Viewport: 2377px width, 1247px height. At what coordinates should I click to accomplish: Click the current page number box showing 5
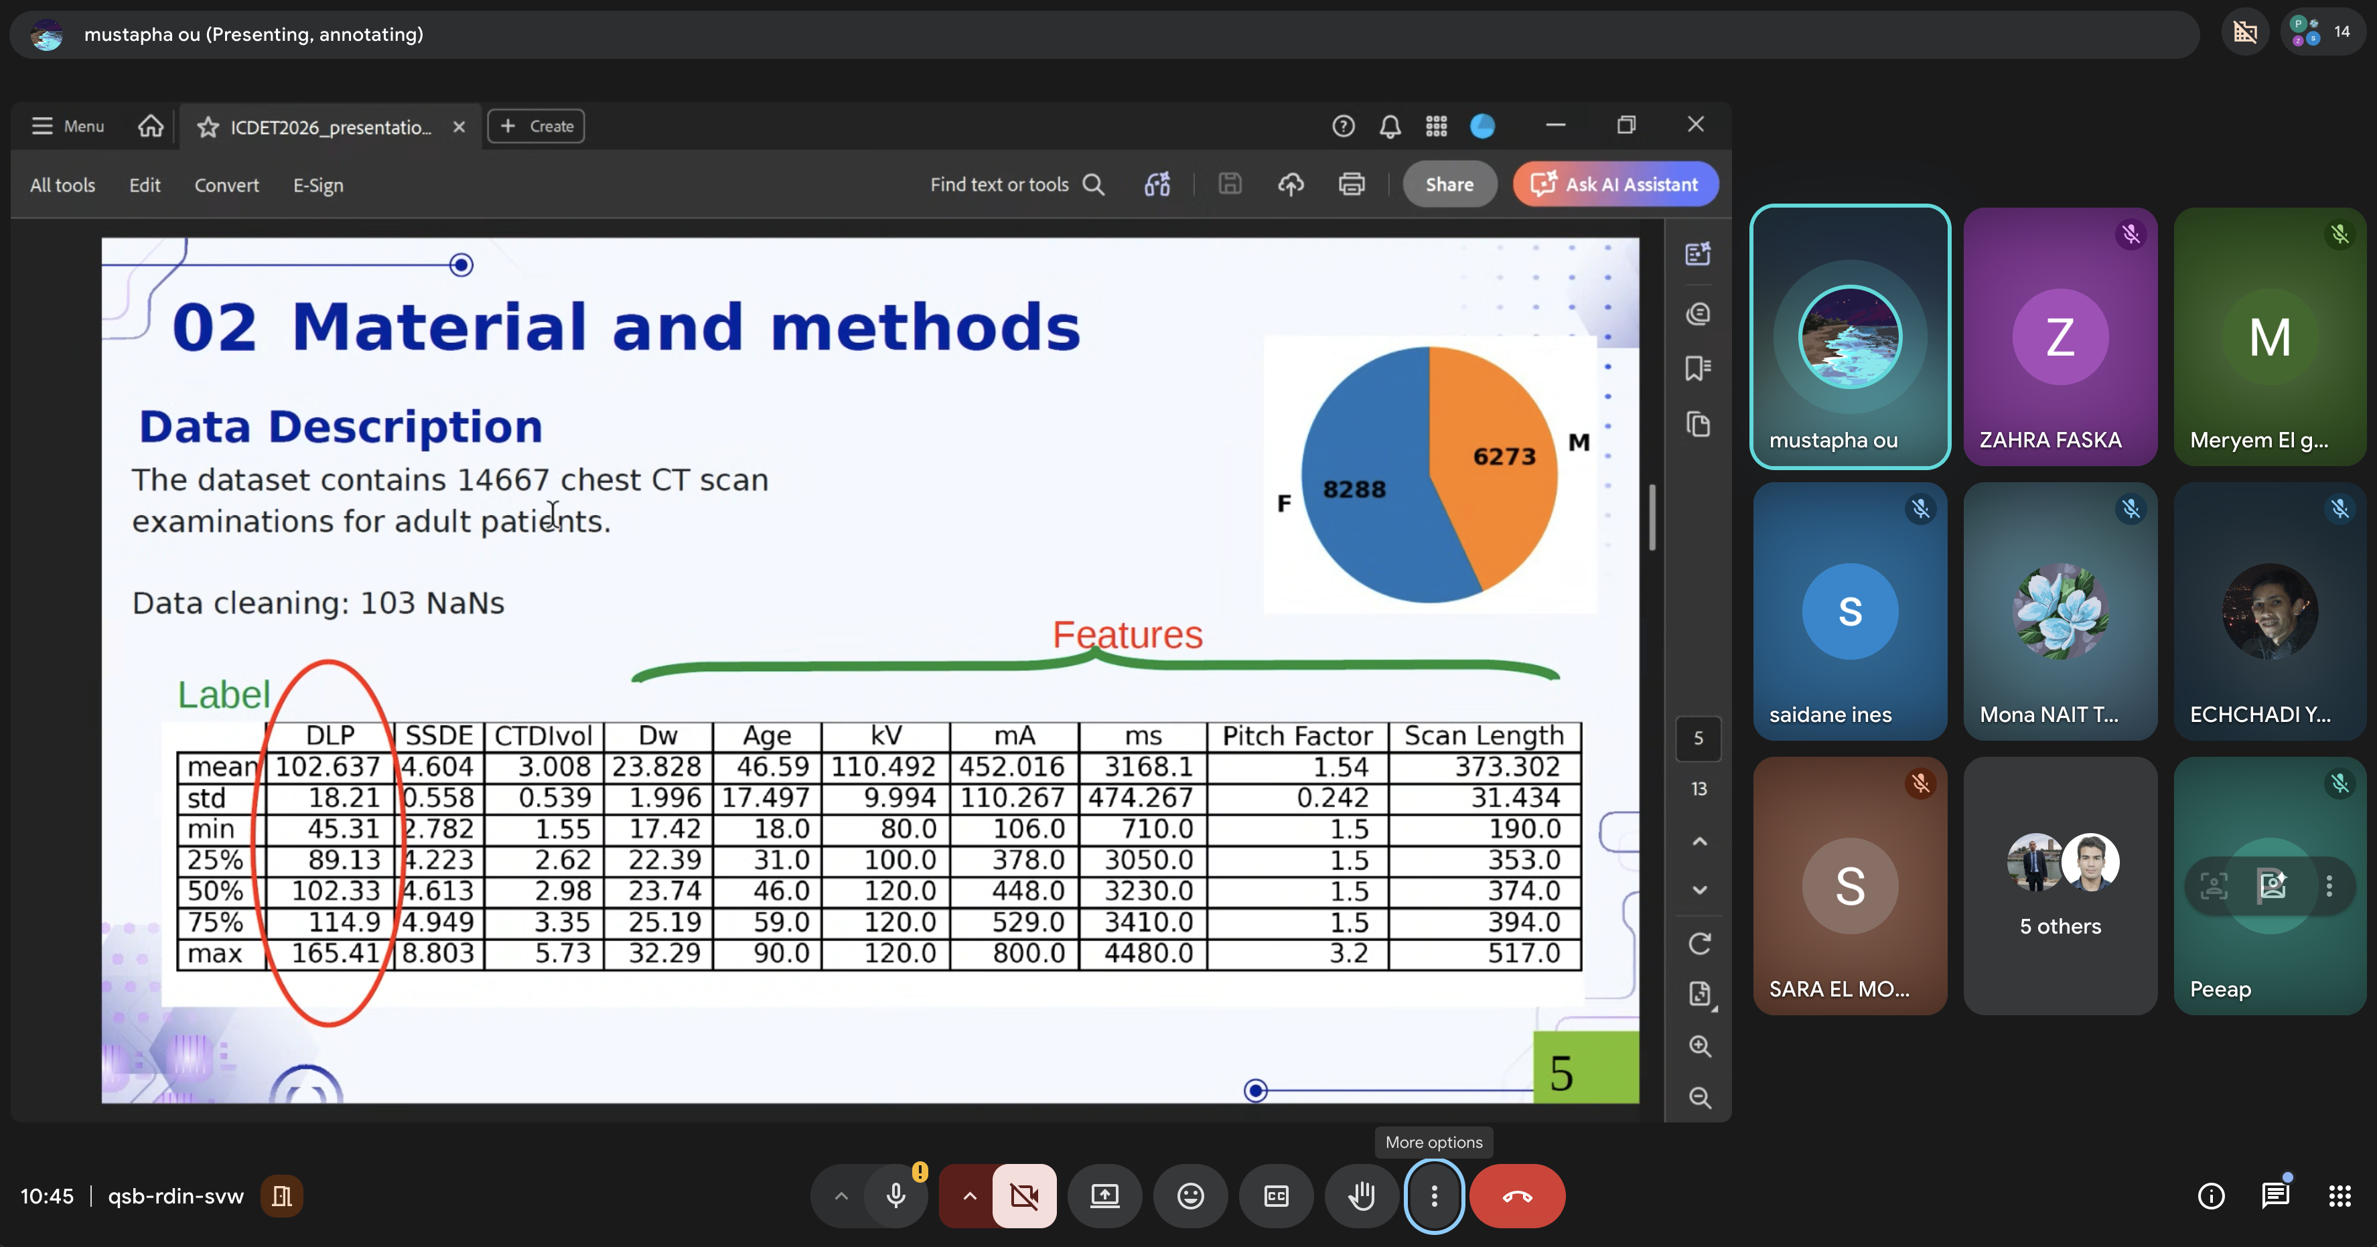pos(1698,738)
